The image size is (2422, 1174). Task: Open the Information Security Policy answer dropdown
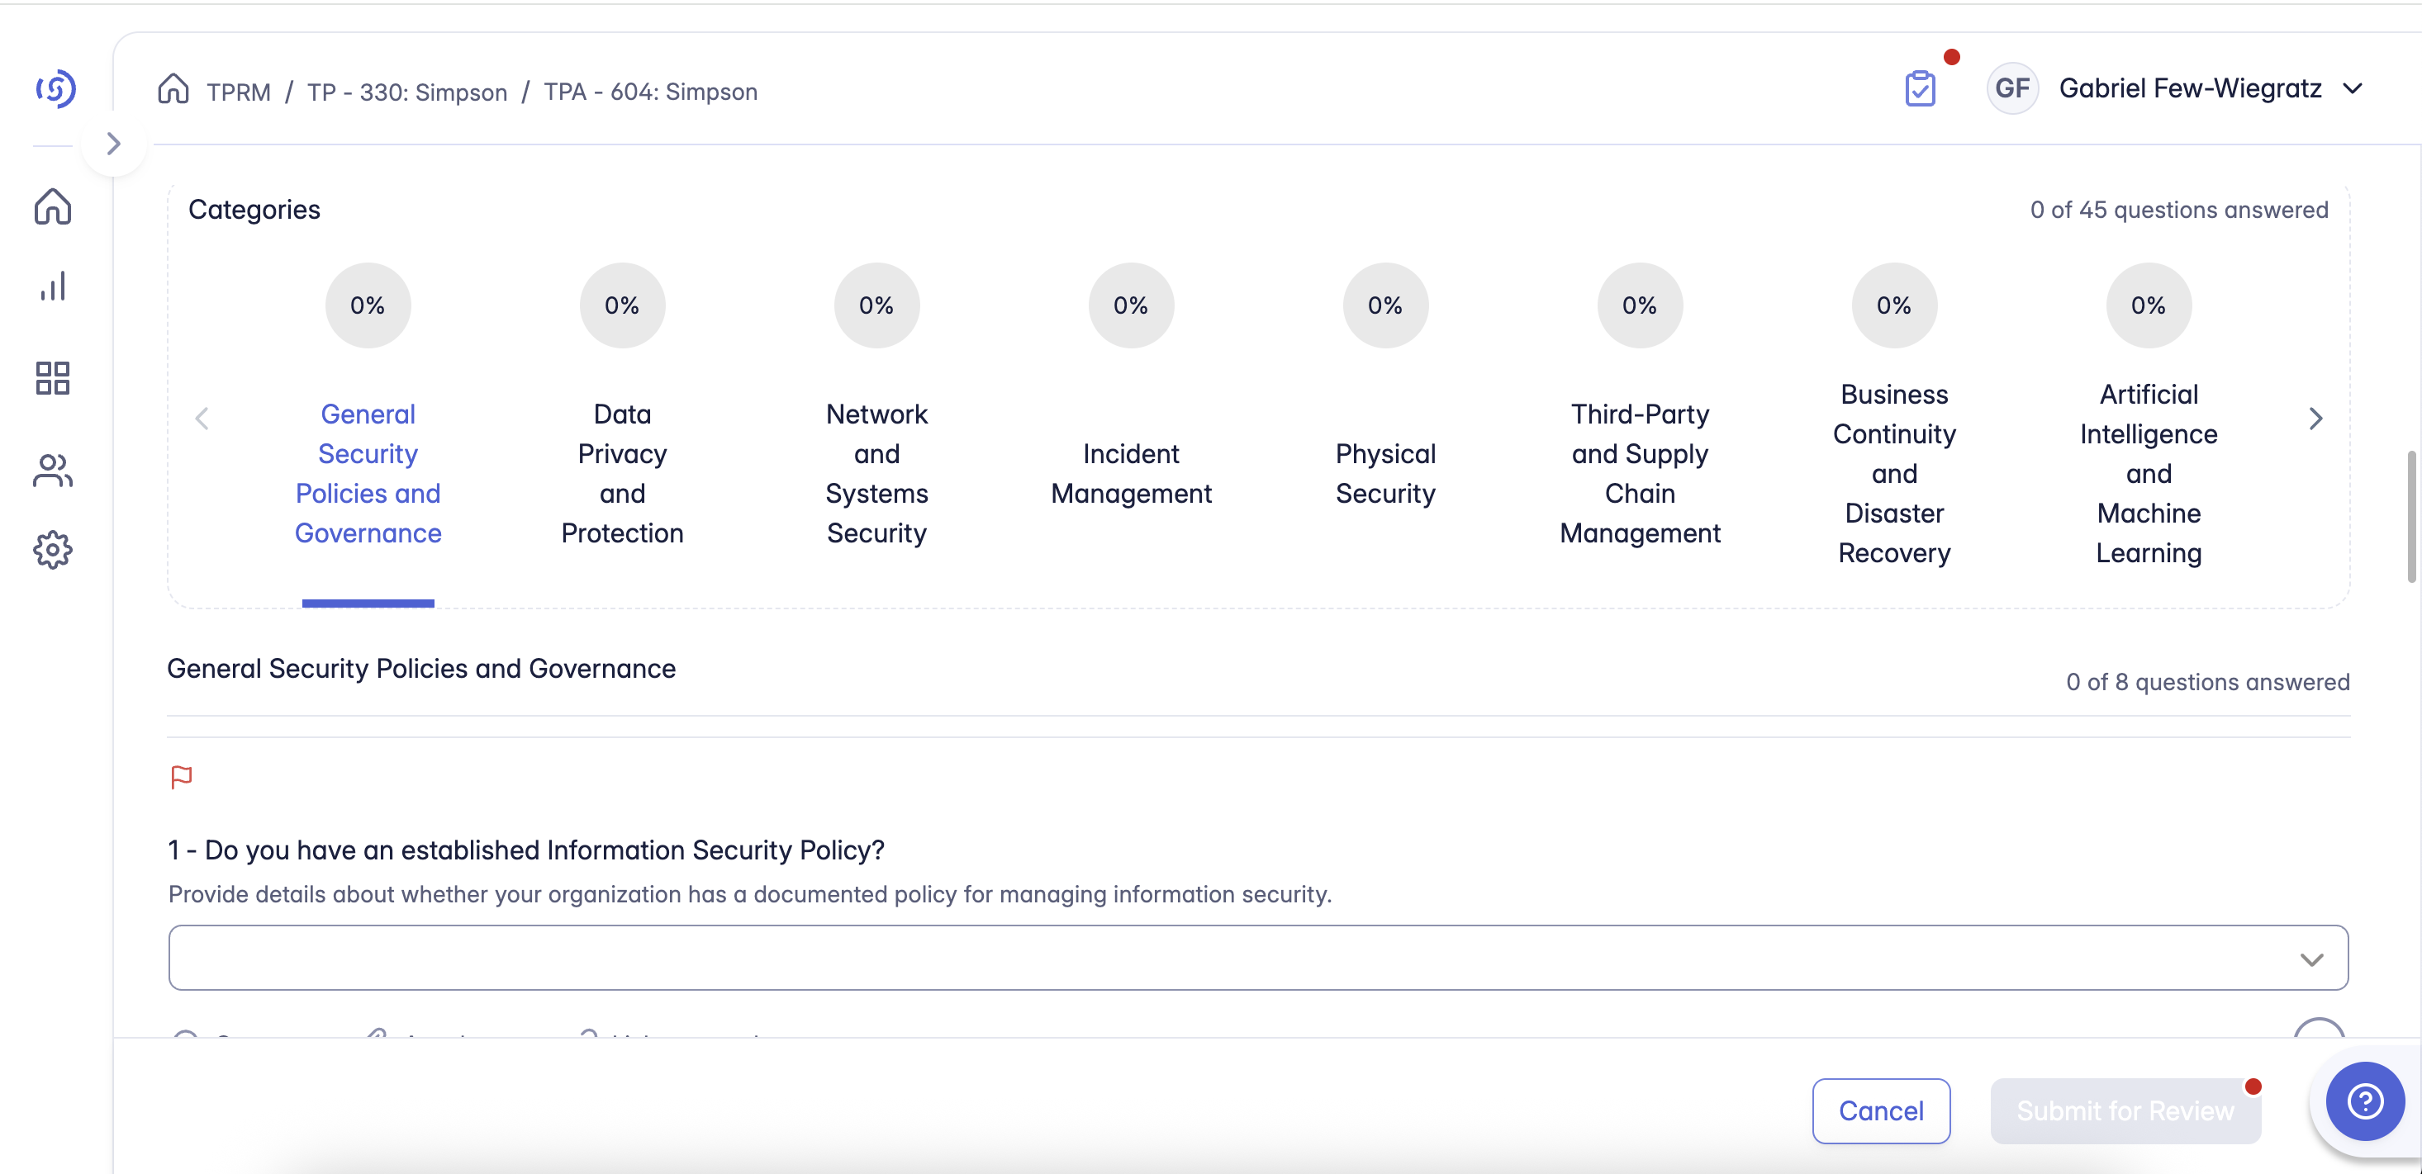coord(1257,958)
